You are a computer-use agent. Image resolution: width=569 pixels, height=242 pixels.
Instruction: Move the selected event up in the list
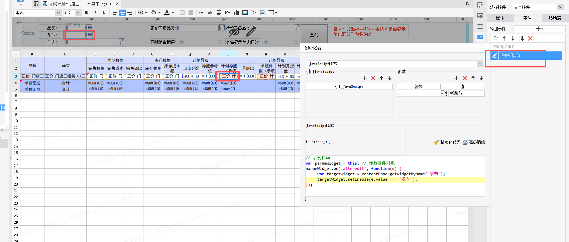(x=504, y=38)
